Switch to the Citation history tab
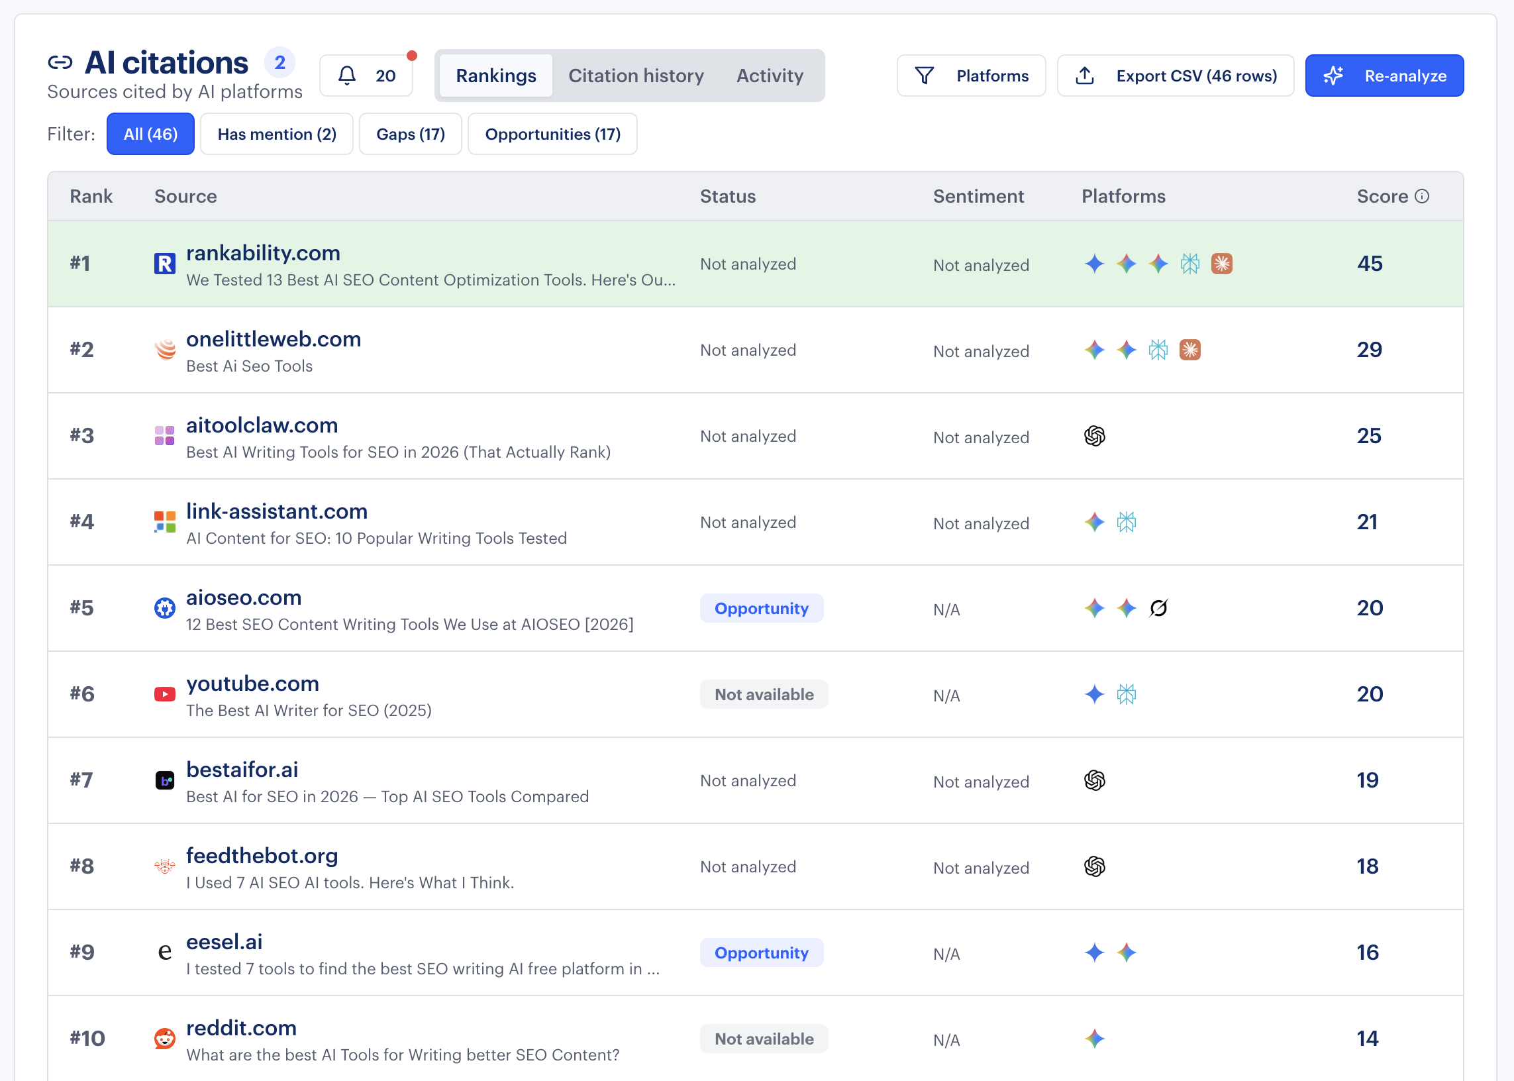Image resolution: width=1514 pixels, height=1081 pixels. (636, 76)
